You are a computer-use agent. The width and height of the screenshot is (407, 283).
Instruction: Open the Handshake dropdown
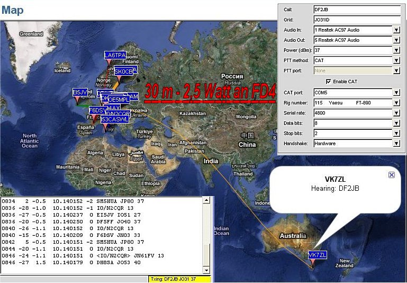click(396, 143)
